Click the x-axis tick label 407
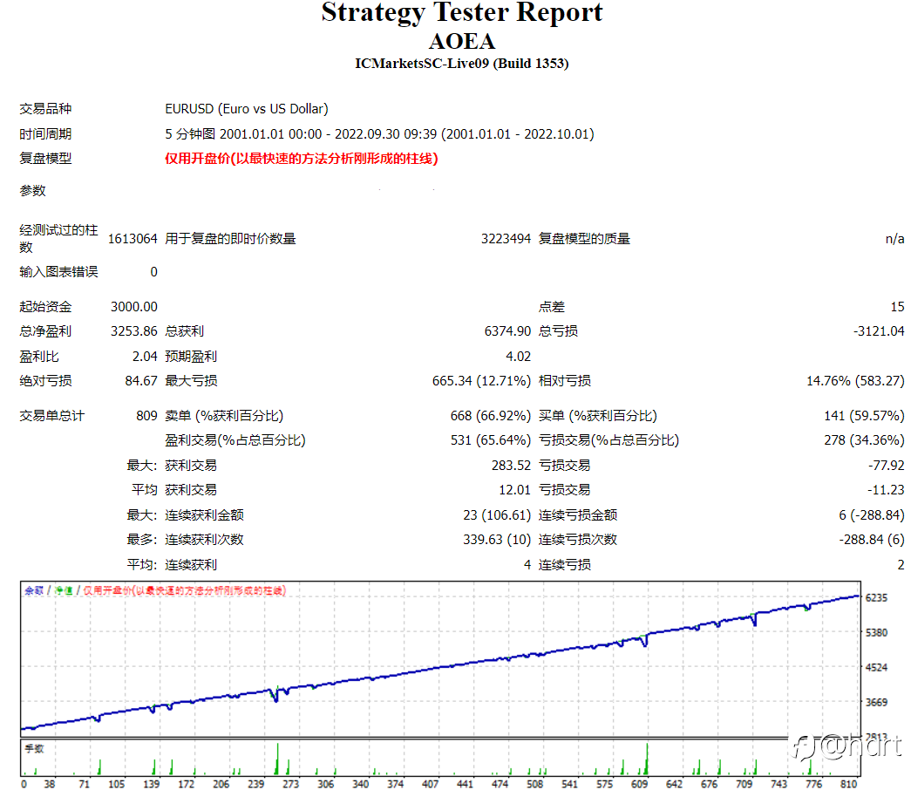The height and width of the screenshot is (790, 911). [x=430, y=784]
